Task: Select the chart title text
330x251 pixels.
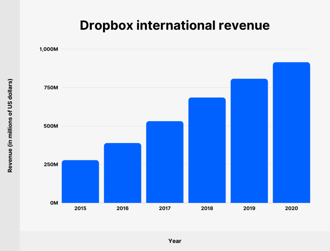Action: click(x=175, y=25)
